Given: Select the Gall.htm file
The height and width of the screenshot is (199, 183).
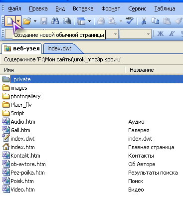Looking at the screenshot, I should [20, 130].
